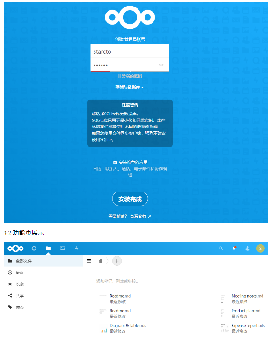269x342 pixels.
Task: Open the second Readme.md recent file
Action: click(x=120, y=311)
